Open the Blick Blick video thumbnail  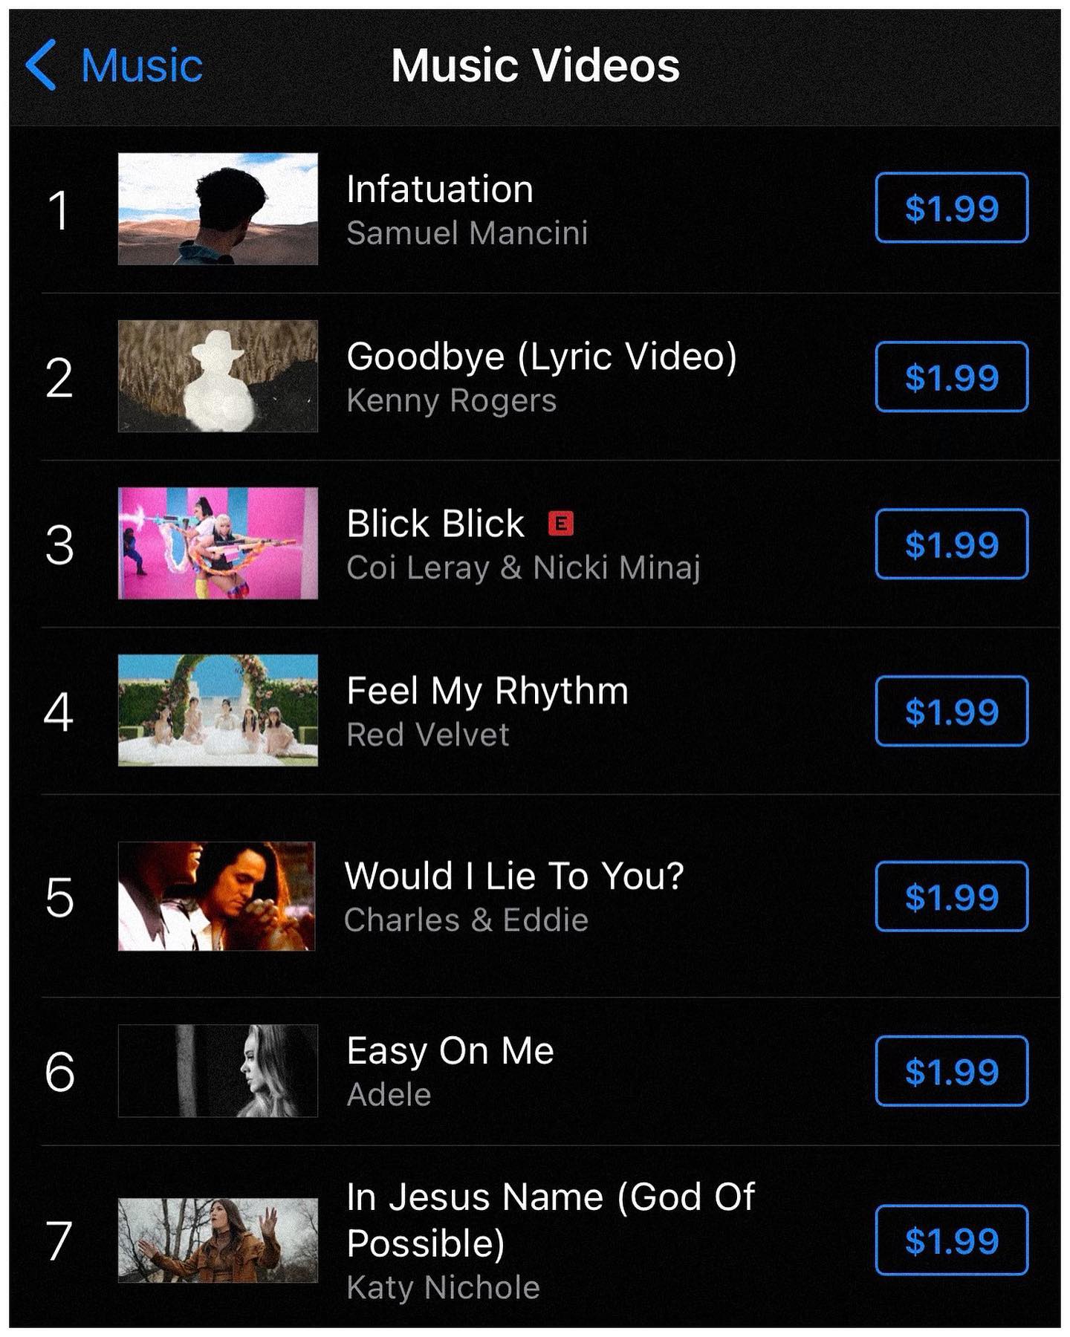[218, 543]
